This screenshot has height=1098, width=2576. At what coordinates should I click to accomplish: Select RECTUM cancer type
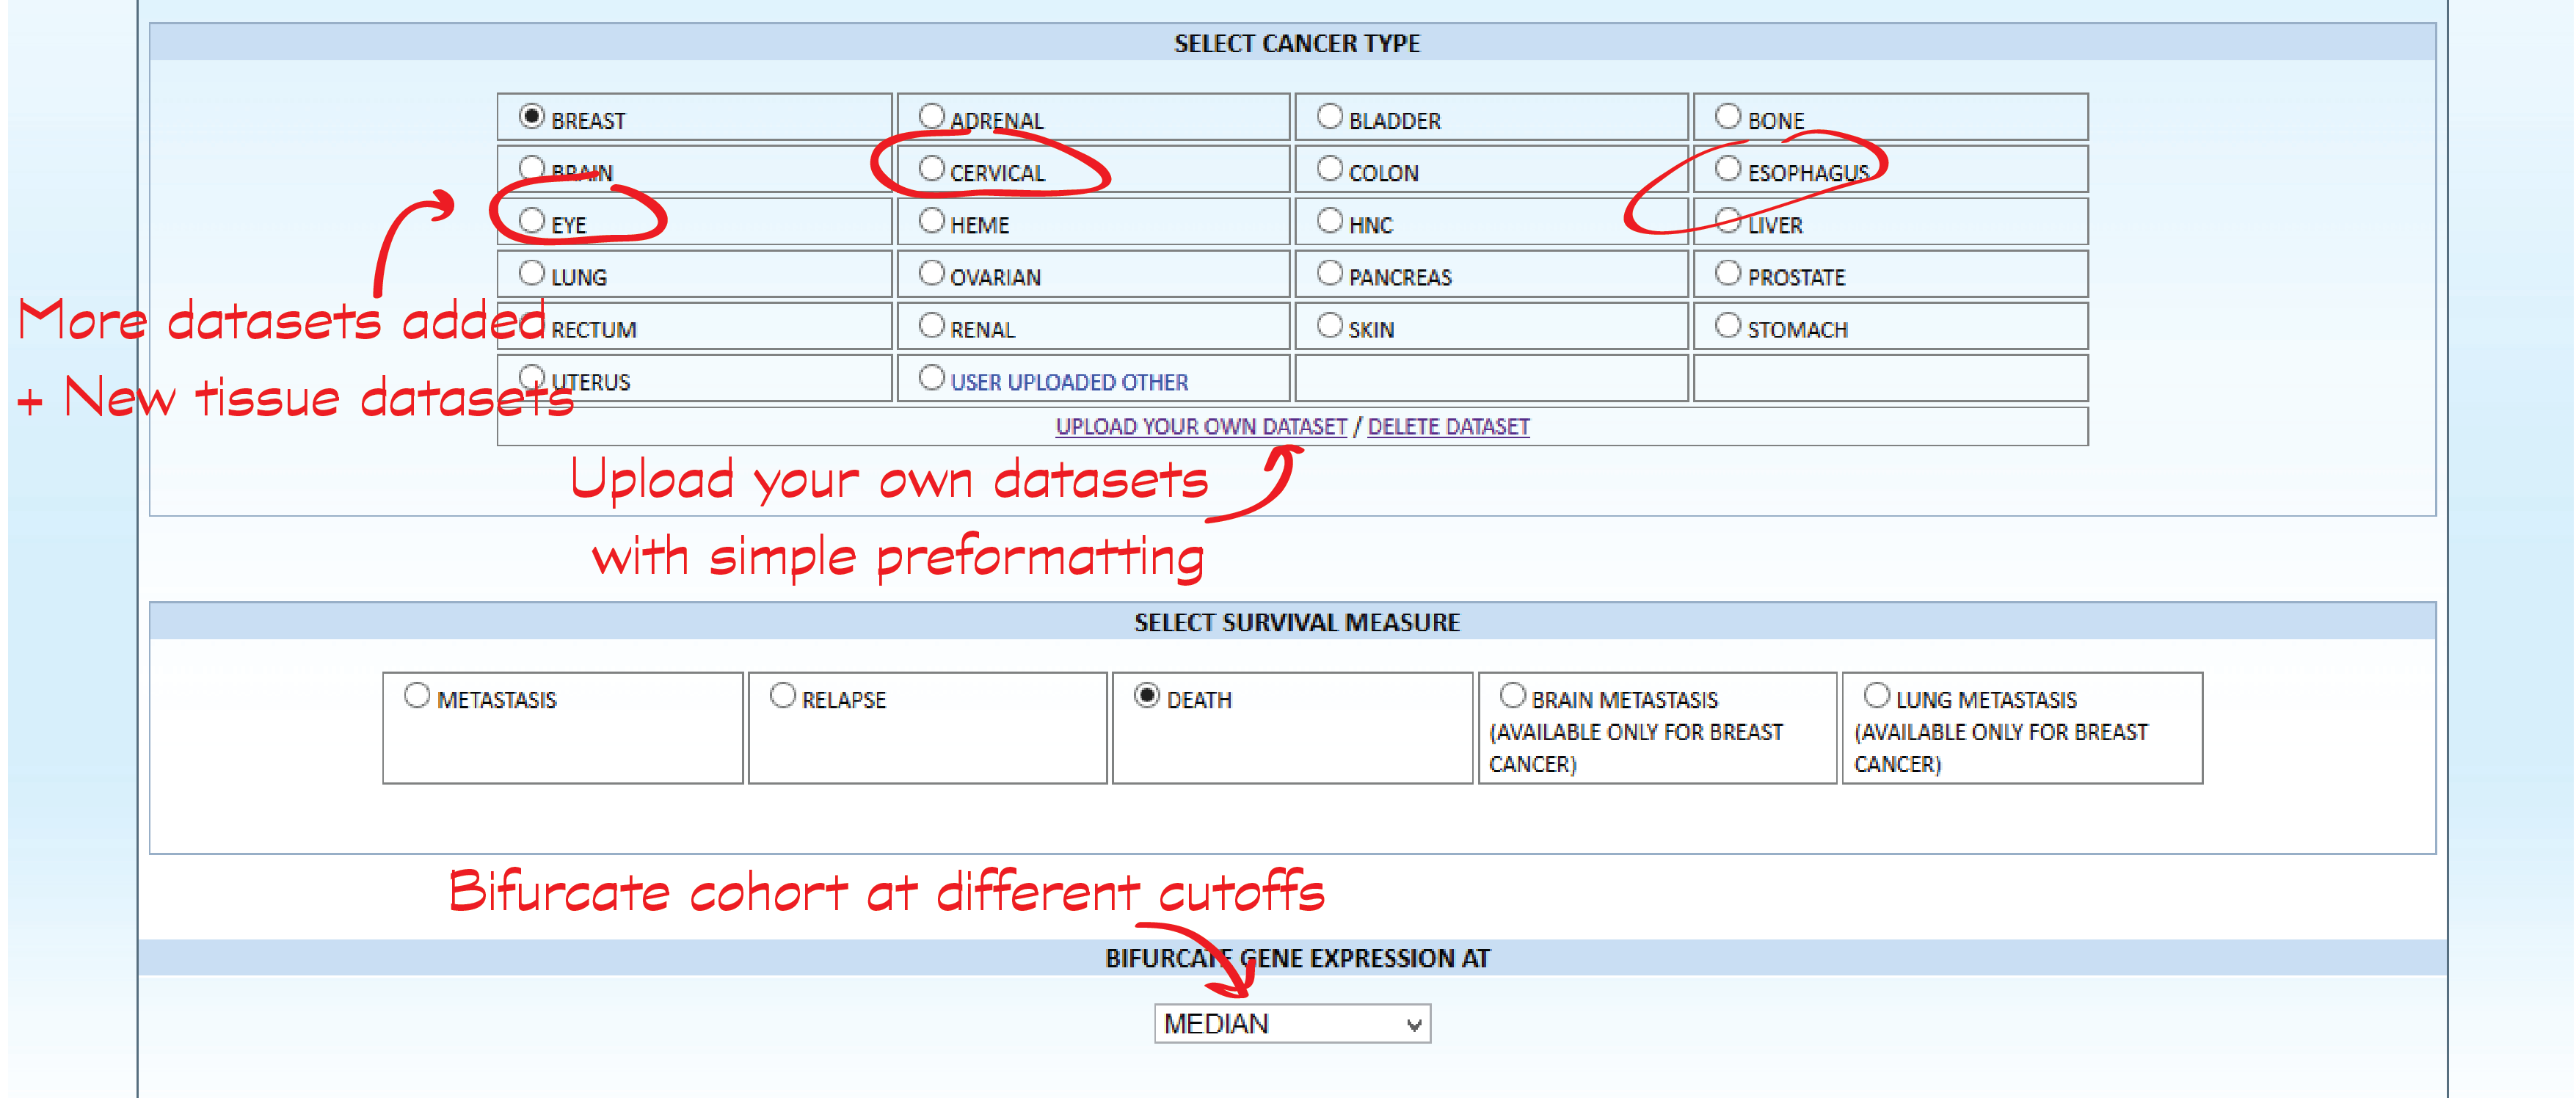[x=532, y=324]
